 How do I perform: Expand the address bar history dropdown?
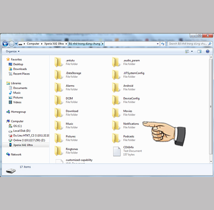[x=158, y=44]
